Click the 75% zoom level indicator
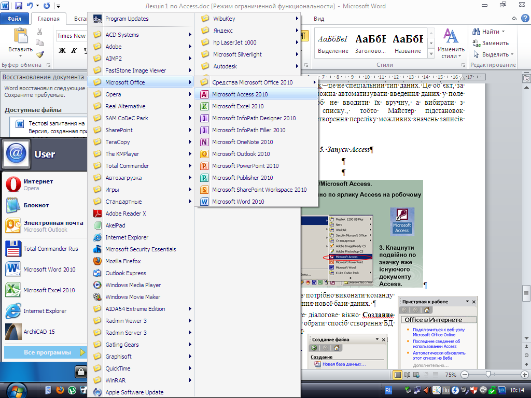 pyautogui.click(x=451, y=375)
